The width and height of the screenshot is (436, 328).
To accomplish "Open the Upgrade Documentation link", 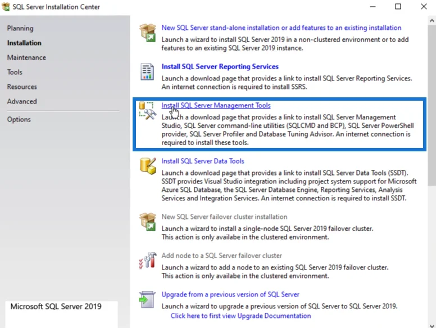I will [241, 316].
